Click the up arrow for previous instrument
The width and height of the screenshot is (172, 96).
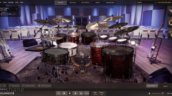[x=19, y=8]
